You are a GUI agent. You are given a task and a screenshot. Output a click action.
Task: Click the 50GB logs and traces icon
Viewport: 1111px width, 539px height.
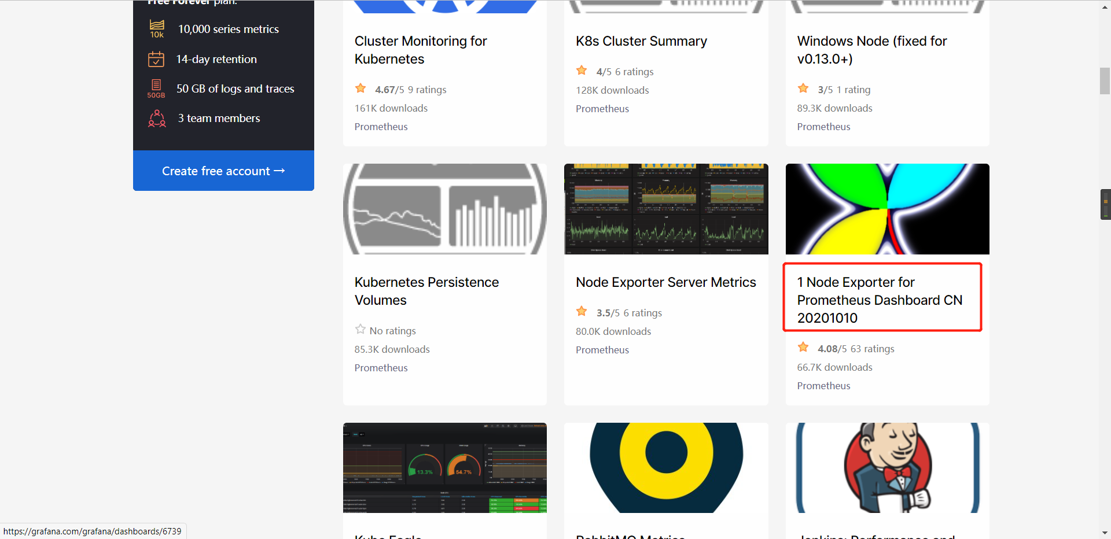point(156,88)
